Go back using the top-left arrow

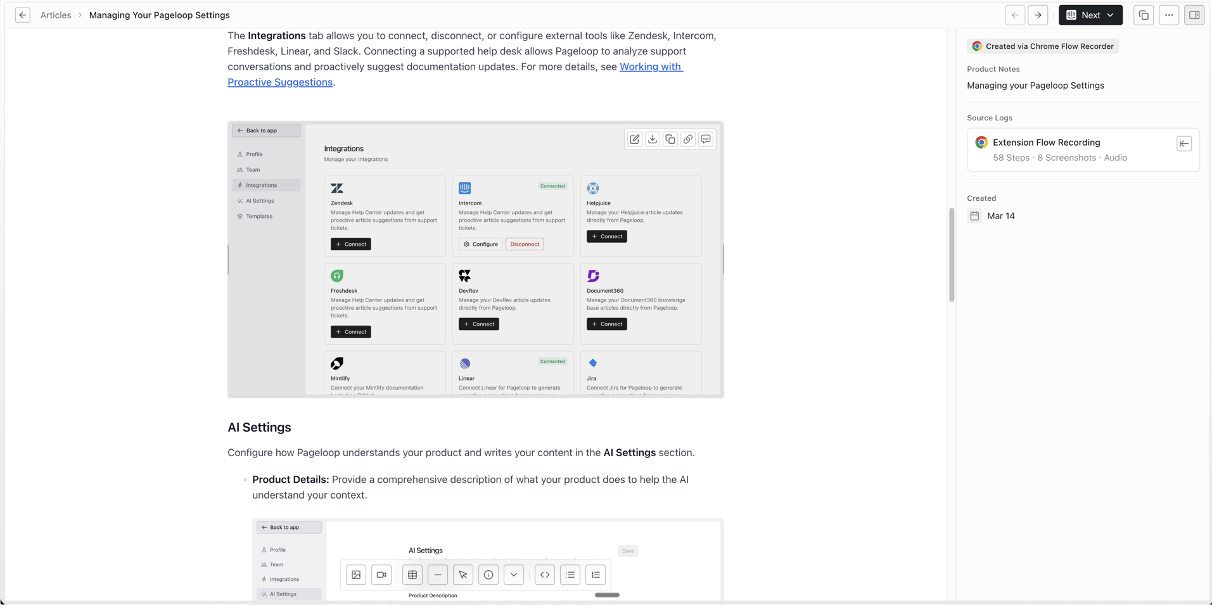23,15
